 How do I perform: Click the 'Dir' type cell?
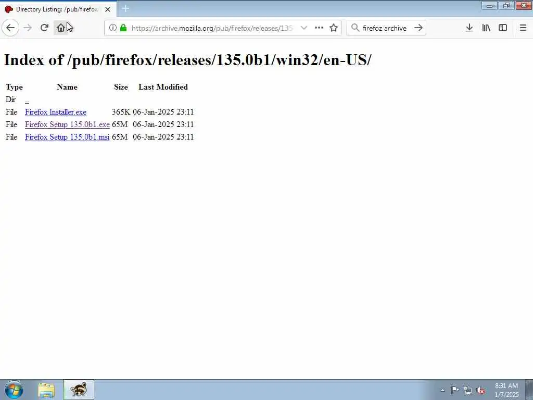pyautogui.click(x=10, y=99)
